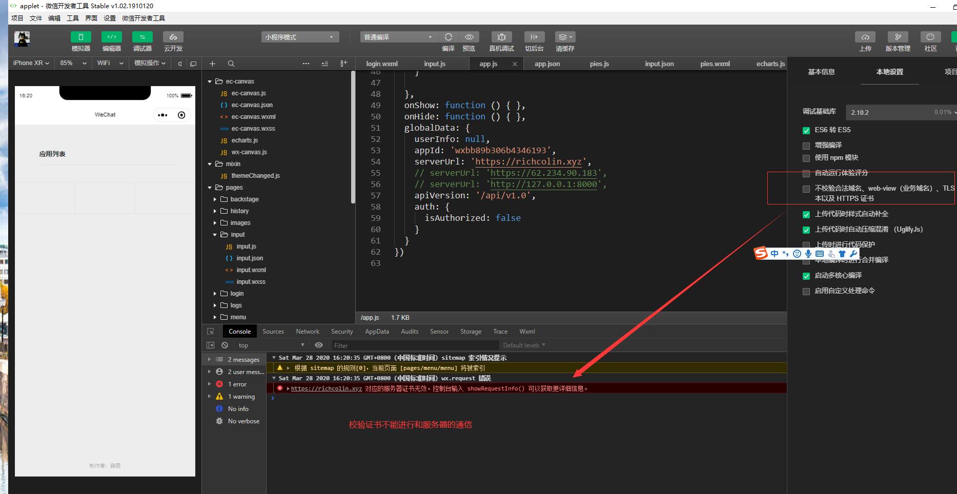
Task: Toggle the debugger (调试器) panel button
Action: click(x=142, y=37)
